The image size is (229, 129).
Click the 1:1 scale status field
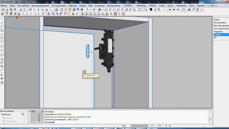click(152, 126)
